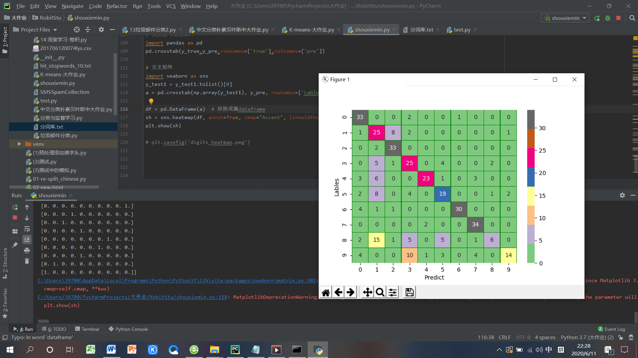This screenshot has width=638, height=358.
Task: Click Print icon in Run panel
Action: pyautogui.click(x=27, y=250)
